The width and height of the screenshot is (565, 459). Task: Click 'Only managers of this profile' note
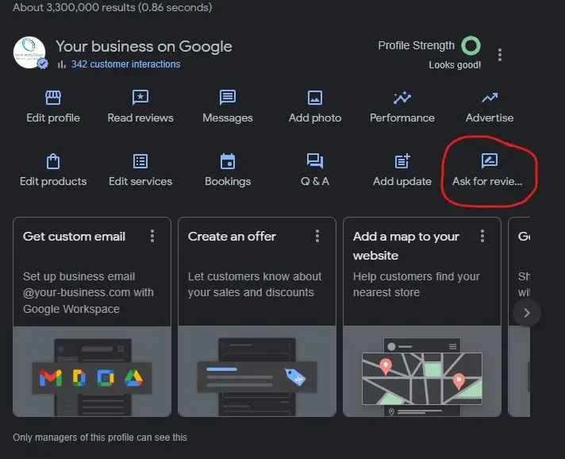tap(100, 438)
